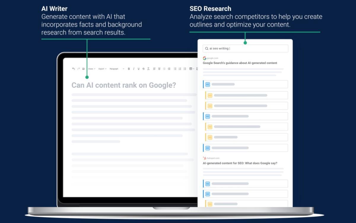Viewport: 356px width, 223px height.
Task: Expand the Paragraph style dropdown
Action: 117,69
